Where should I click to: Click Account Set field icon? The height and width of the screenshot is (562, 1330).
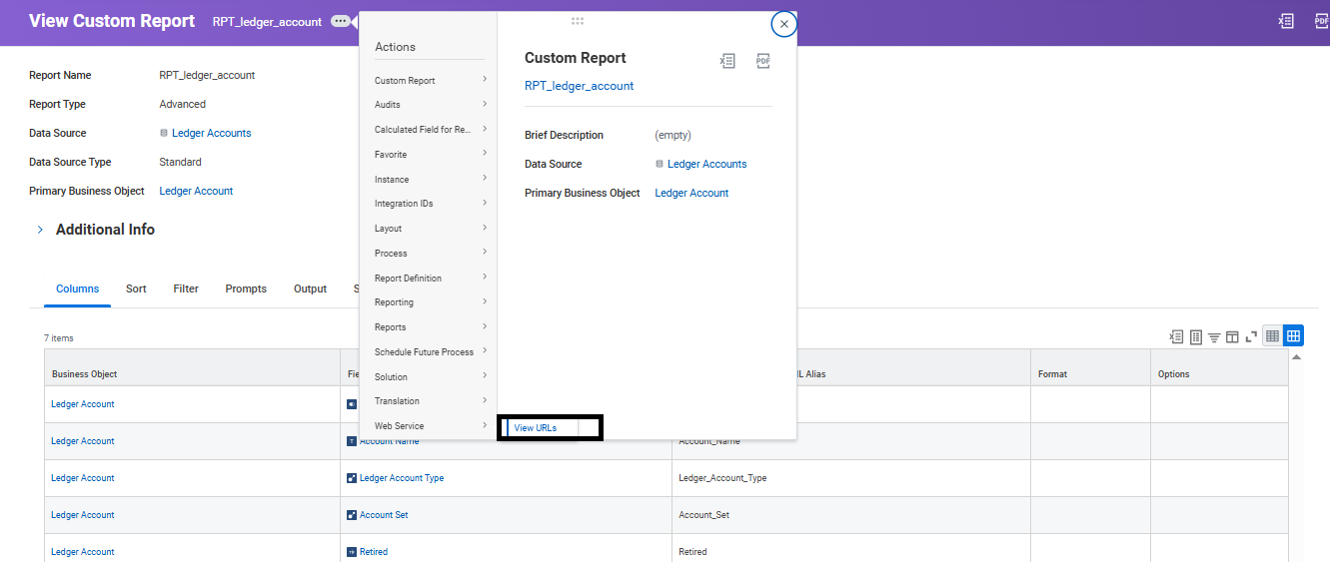click(352, 515)
